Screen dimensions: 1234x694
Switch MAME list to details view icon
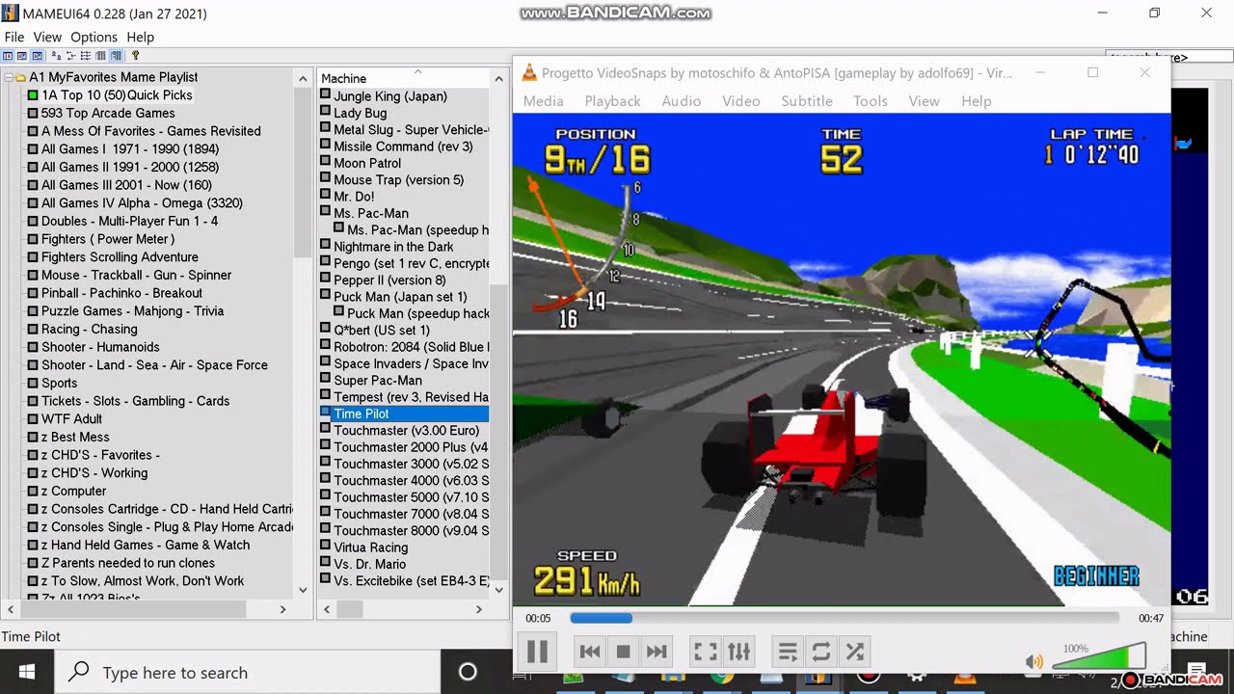pos(100,56)
